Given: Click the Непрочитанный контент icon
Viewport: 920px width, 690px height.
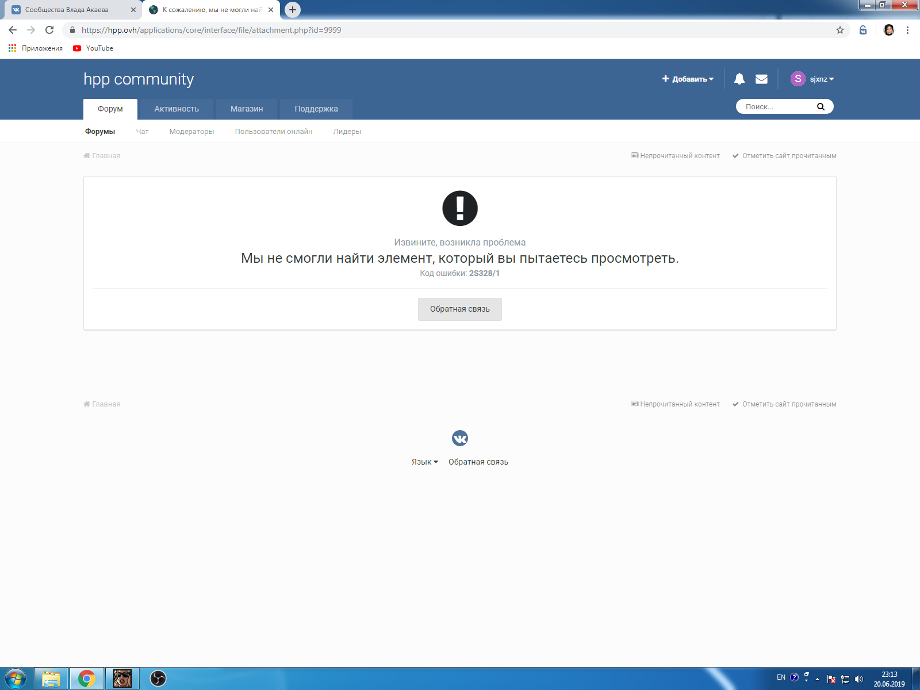Looking at the screenshot, I should (634, 155).
